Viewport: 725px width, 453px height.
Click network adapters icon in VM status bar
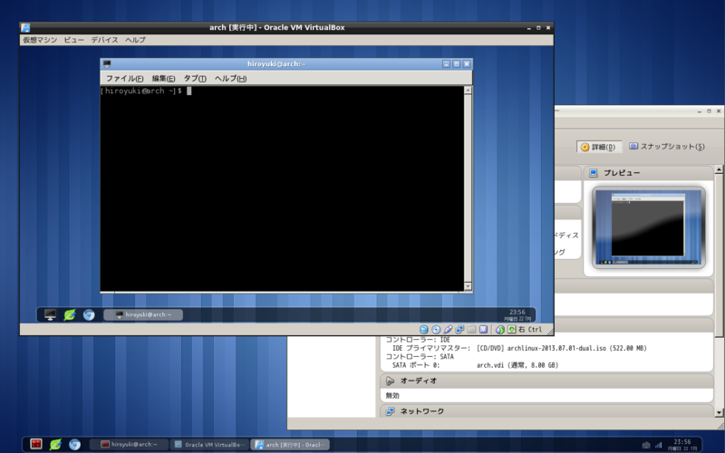tap(459, 330)
